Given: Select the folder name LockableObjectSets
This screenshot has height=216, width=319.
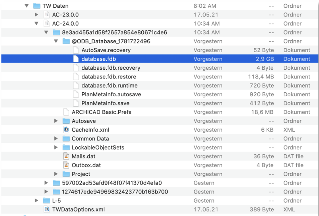Looking at the screenshot, I should point(98,147).
